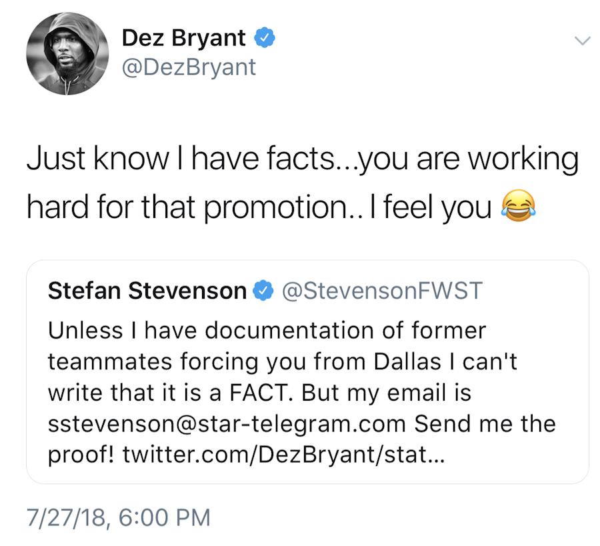Click Dez Bryant's verified badge
The height and width of the screenshot is (546, 600).
click(x=267, y=39)
